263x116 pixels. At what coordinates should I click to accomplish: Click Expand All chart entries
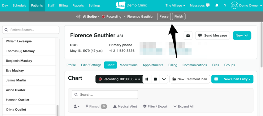point(183,106)
